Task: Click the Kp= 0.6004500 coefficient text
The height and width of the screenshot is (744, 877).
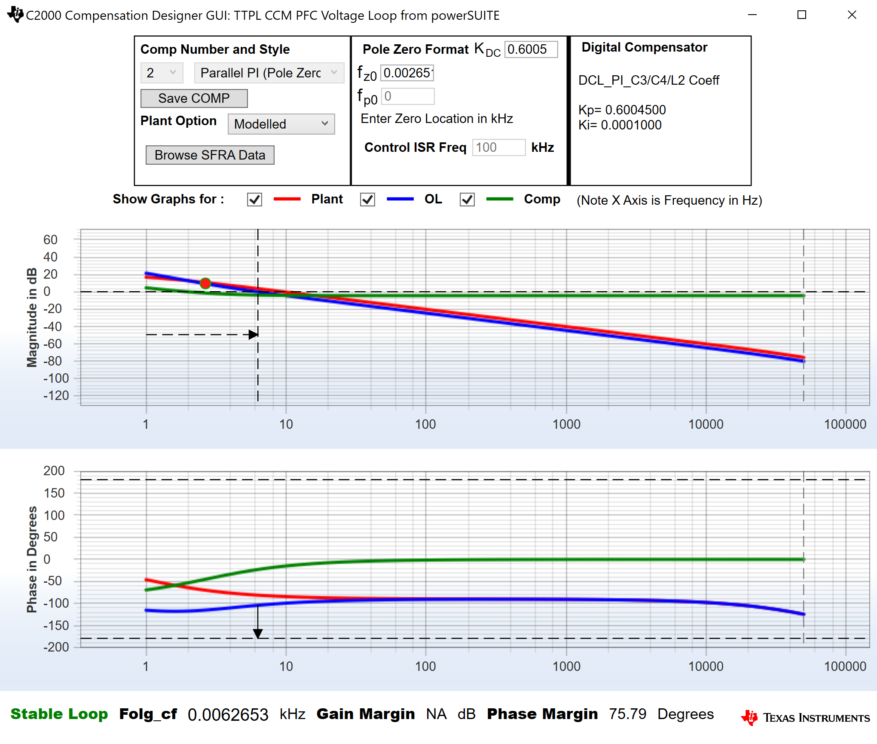Action: point(622,110)
